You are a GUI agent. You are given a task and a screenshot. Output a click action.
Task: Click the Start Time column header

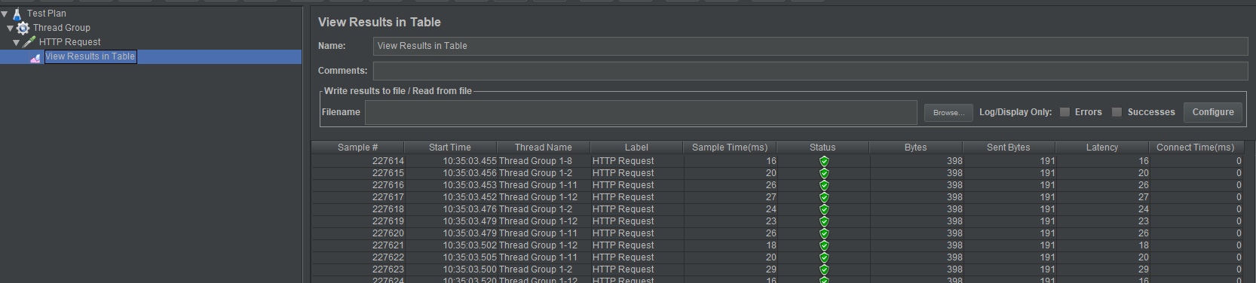click(x=450, y=148)
